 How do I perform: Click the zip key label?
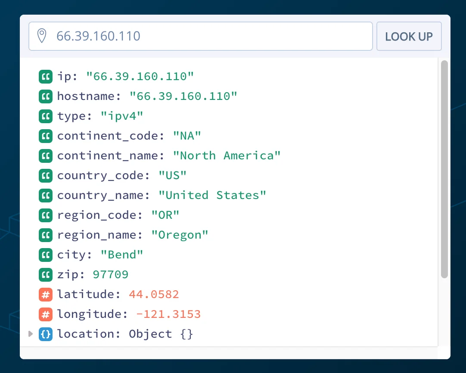71,275
